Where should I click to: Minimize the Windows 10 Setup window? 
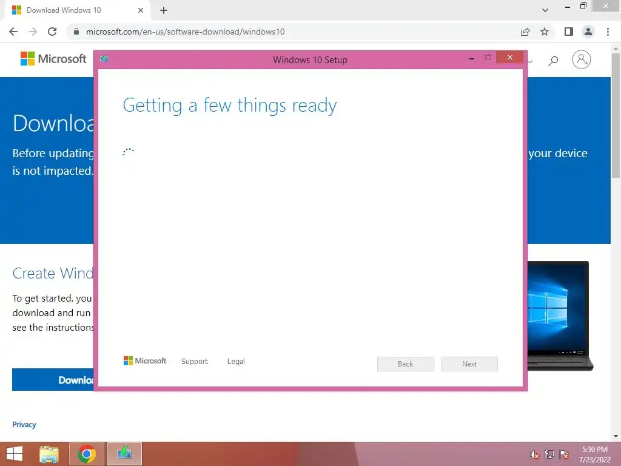pos(472,59)
